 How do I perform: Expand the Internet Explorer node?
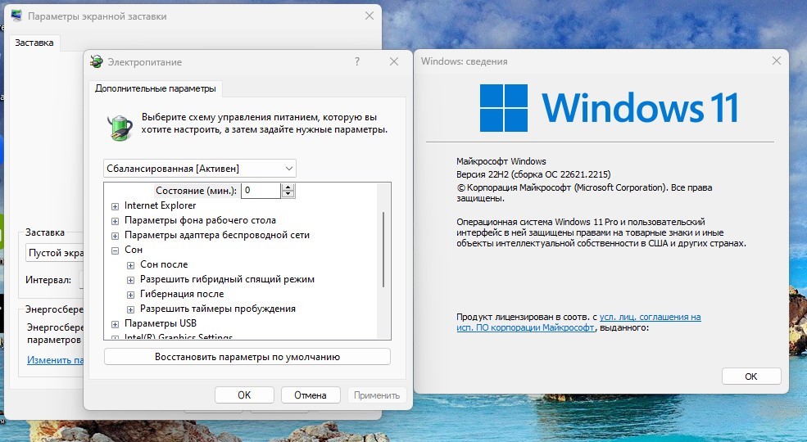click(116, 206)
